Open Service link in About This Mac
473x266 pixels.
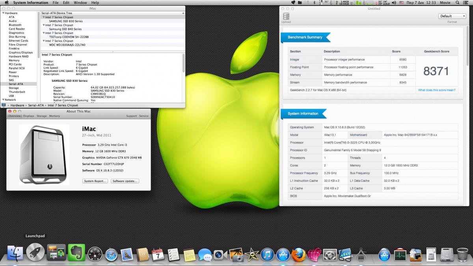[x=144, y=116]
